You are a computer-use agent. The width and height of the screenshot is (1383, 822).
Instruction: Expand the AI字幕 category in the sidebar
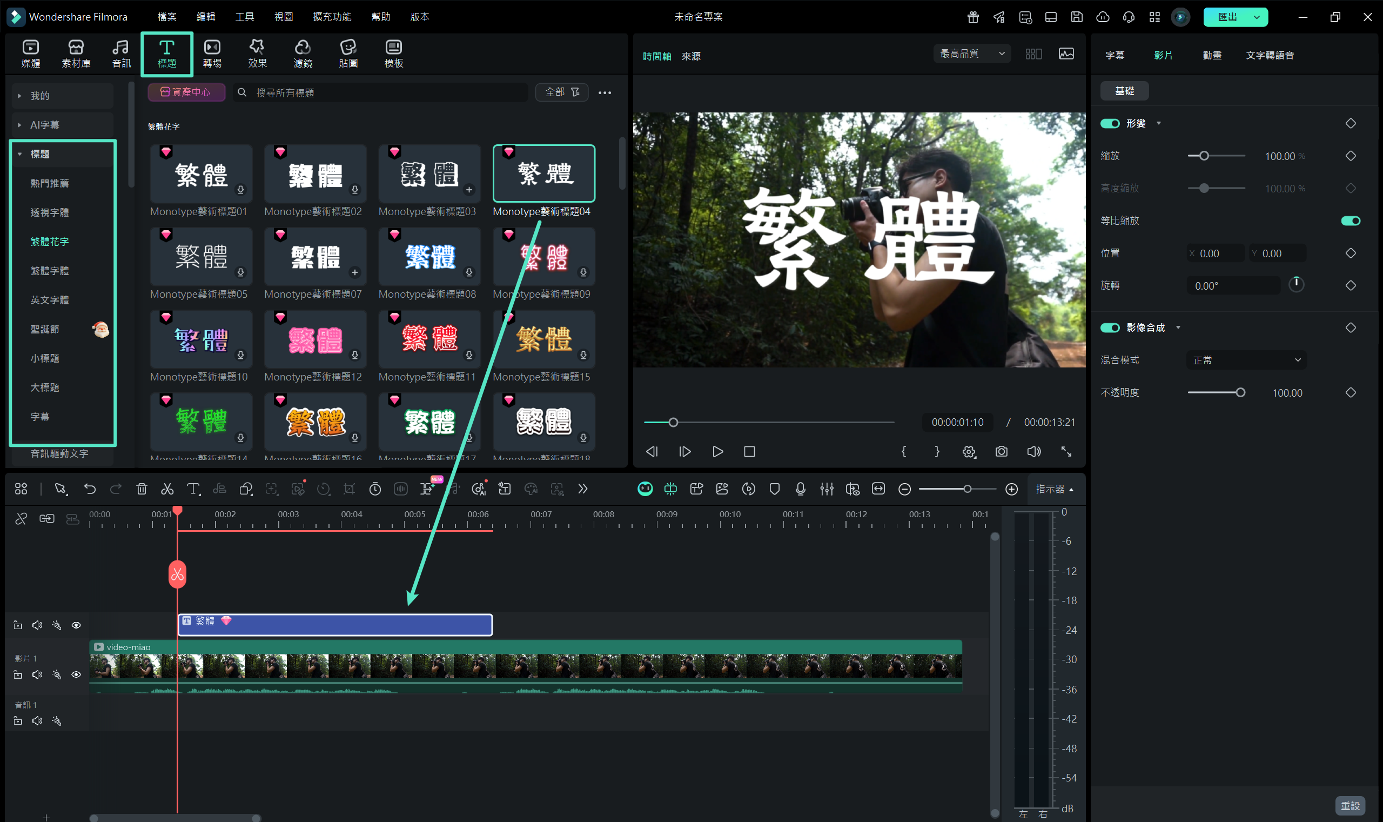pos(44,125)
